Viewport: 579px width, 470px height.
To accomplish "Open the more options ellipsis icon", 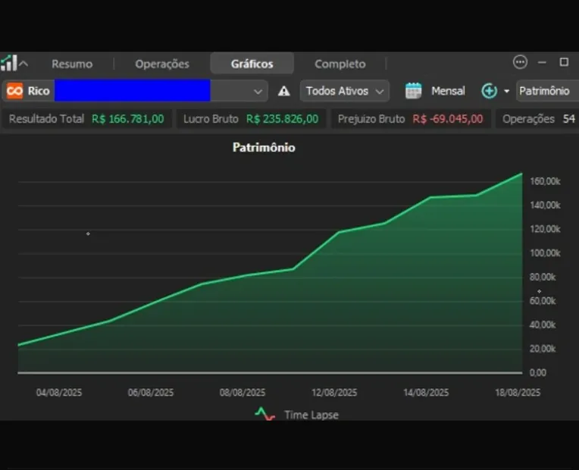I will click(520, 62).
